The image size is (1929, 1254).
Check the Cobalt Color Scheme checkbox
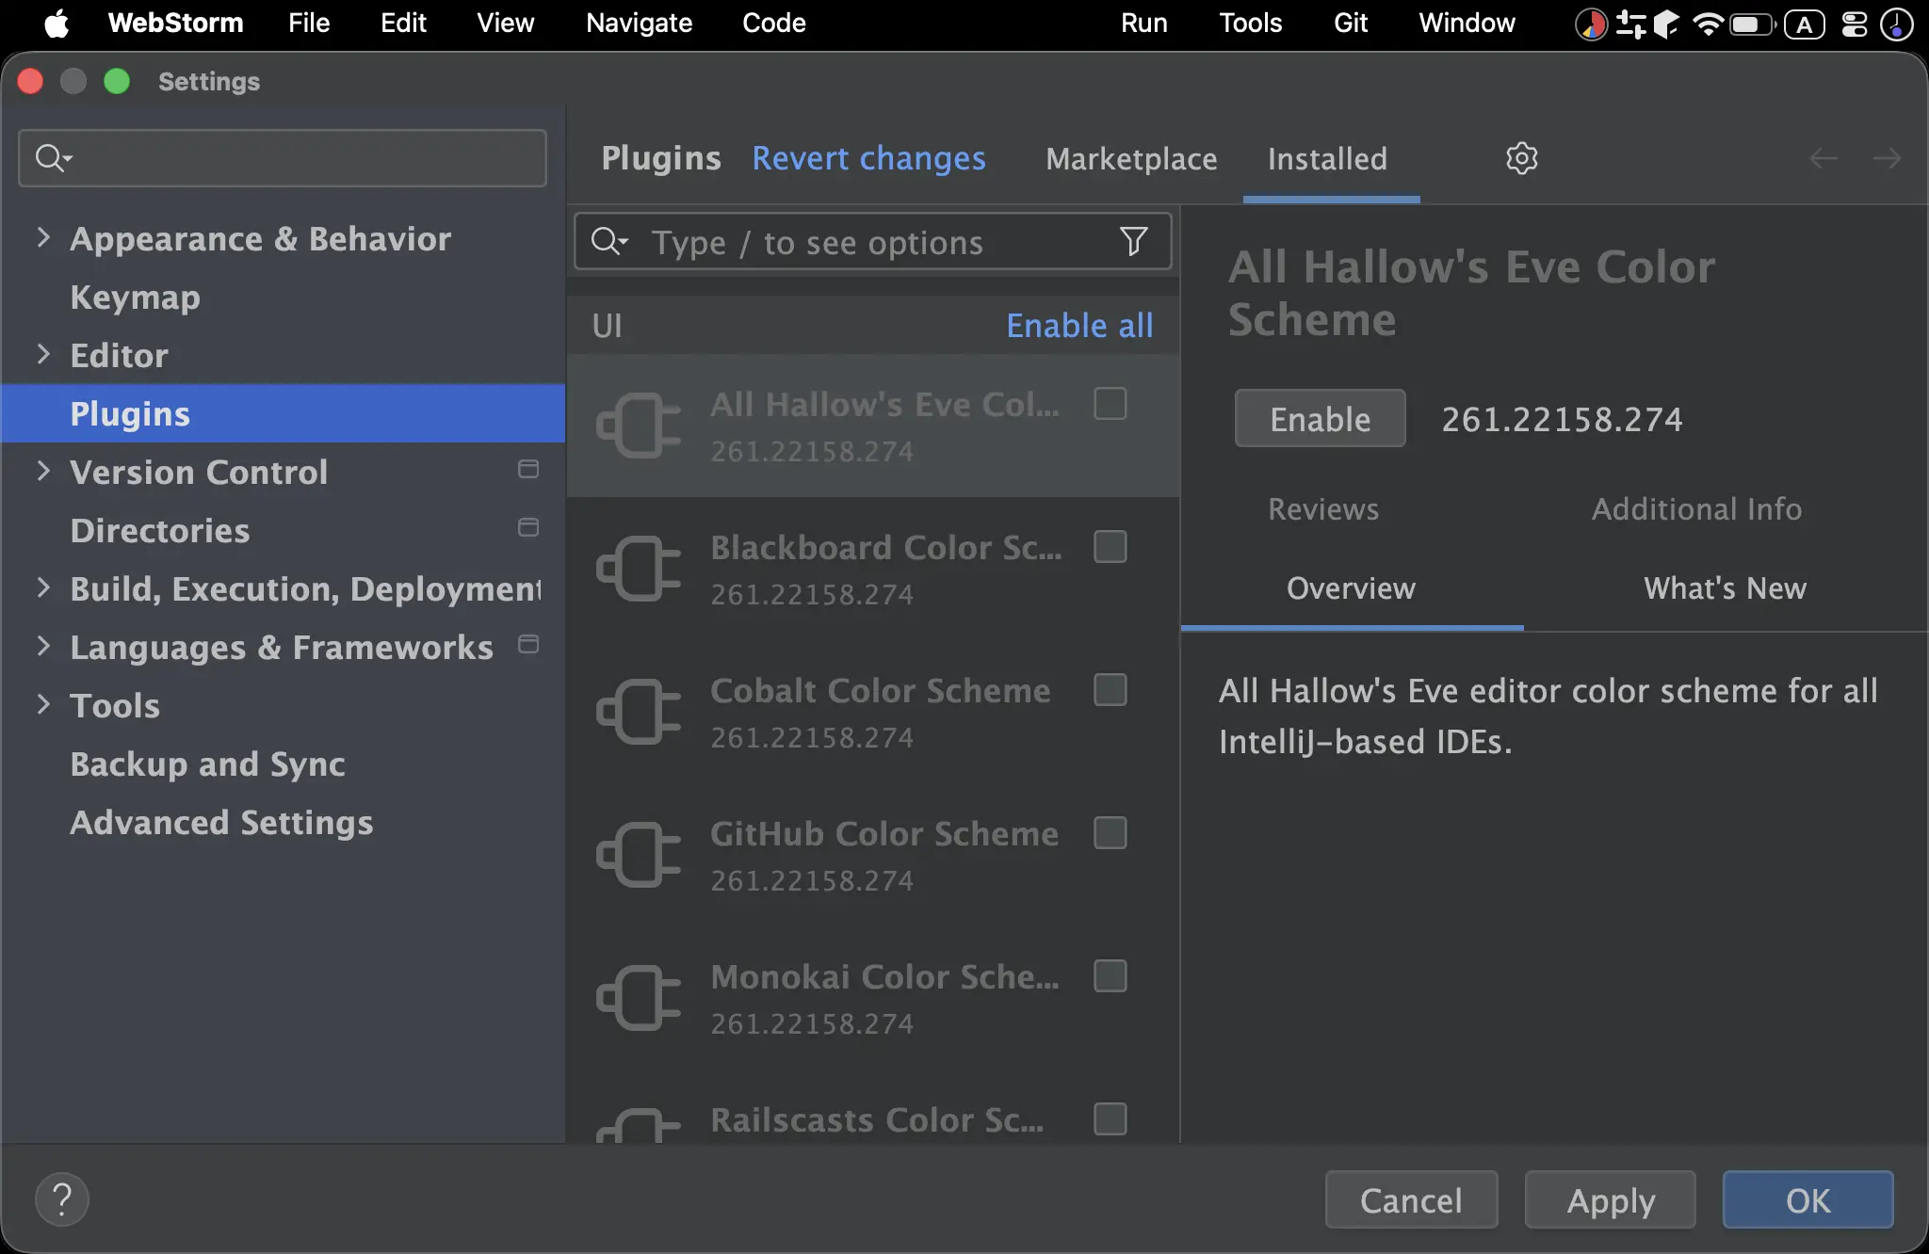pyautogui.click(x=1110, y=690)
